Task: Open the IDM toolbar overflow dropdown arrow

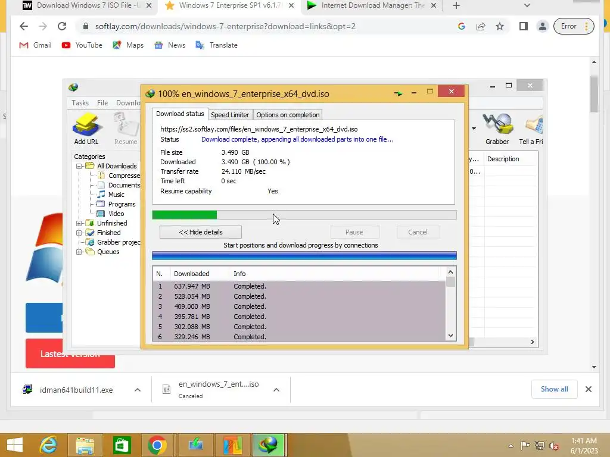Action: [474, 129]
